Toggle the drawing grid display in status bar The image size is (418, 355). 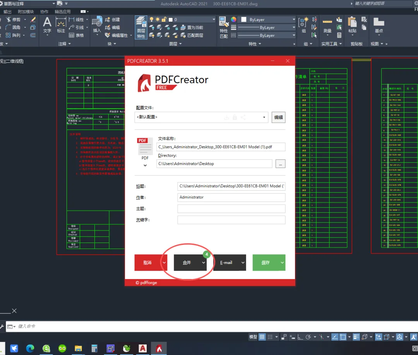(262, 337)
